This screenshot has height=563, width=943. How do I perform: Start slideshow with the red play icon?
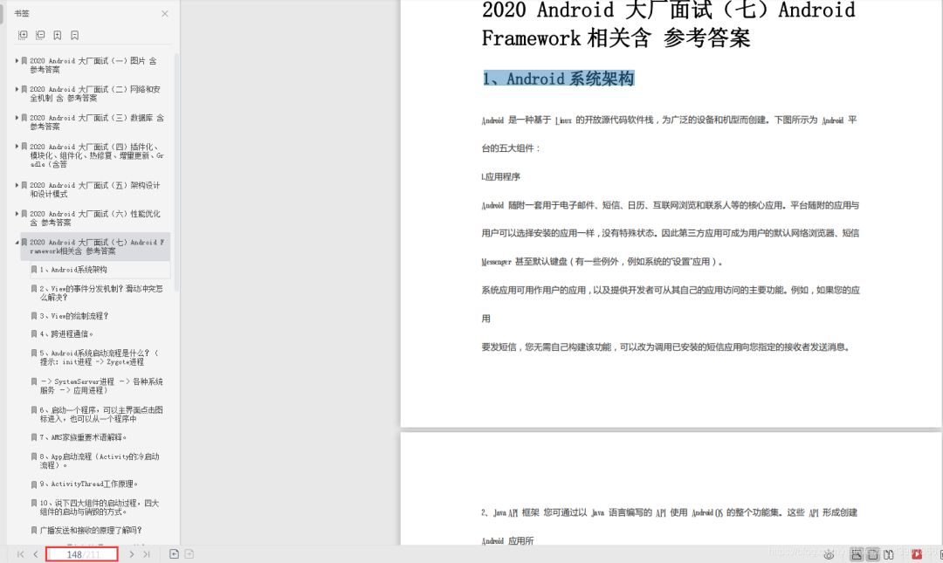[x=917, y=554]
